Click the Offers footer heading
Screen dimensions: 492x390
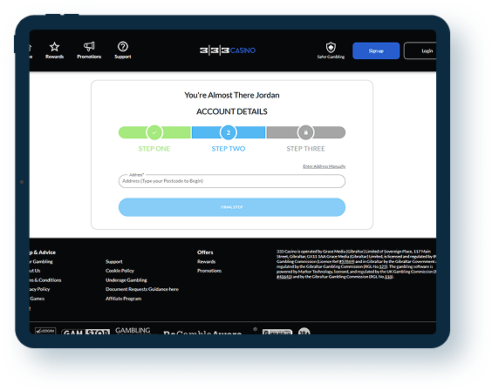coord(205,252)
